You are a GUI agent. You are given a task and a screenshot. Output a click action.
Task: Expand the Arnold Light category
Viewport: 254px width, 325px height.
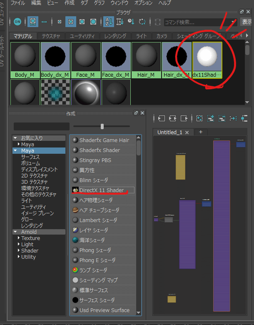coord(19,244)
